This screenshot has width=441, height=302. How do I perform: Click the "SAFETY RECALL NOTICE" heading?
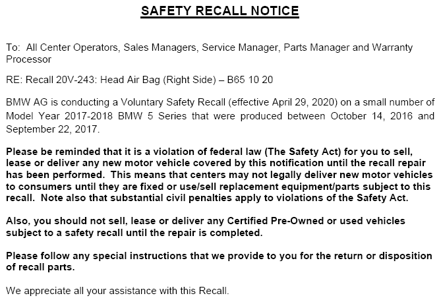(x=220, y=11)
